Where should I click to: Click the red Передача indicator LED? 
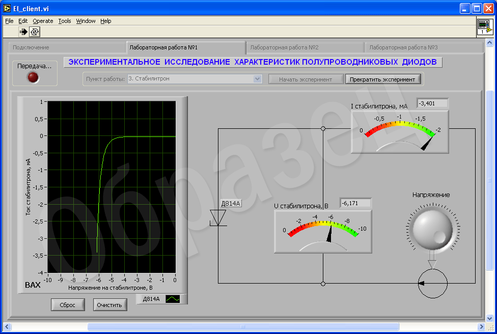(33, 77)
